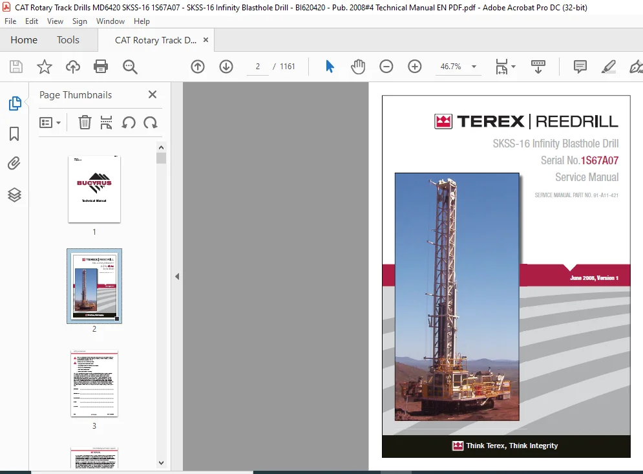Select the CAT Rotary Track D... tab
This screenshot has width=643, height=474.
click(x=156, y=40)
